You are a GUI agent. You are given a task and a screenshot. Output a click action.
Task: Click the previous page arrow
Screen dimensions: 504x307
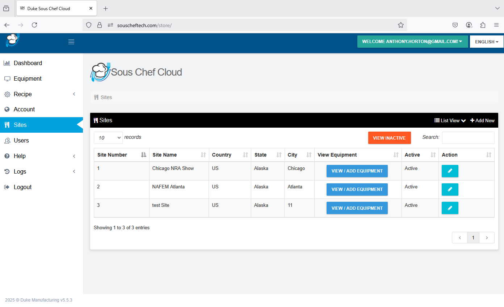point(459,238)
